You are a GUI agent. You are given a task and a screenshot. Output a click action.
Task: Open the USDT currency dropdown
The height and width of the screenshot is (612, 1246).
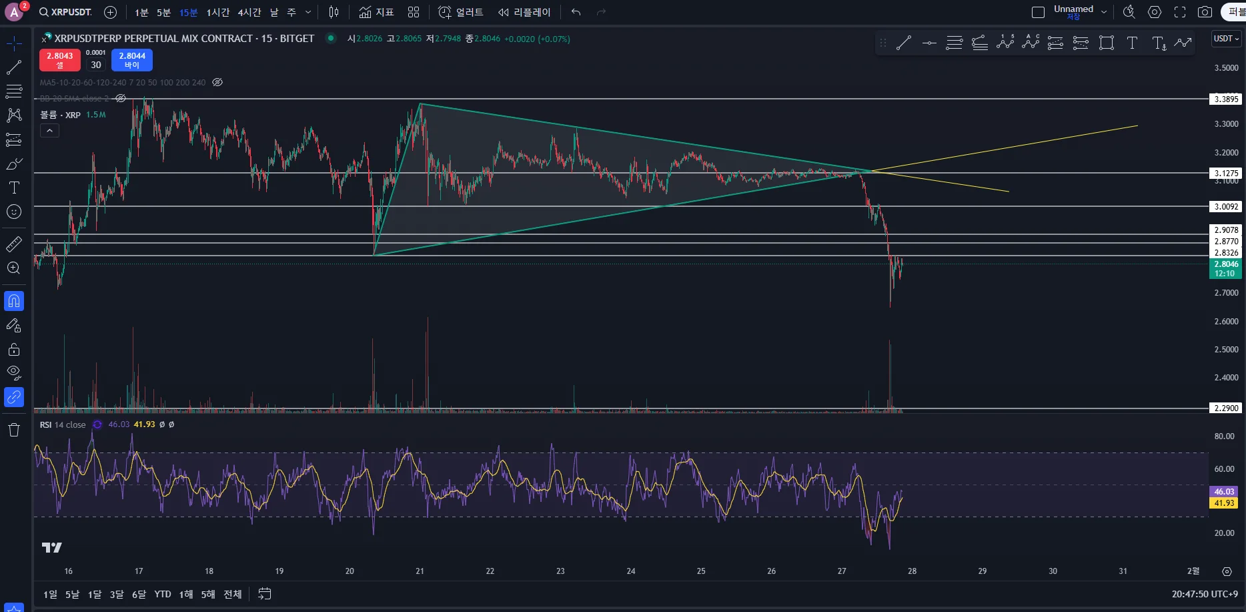[x=1226, y=39]
